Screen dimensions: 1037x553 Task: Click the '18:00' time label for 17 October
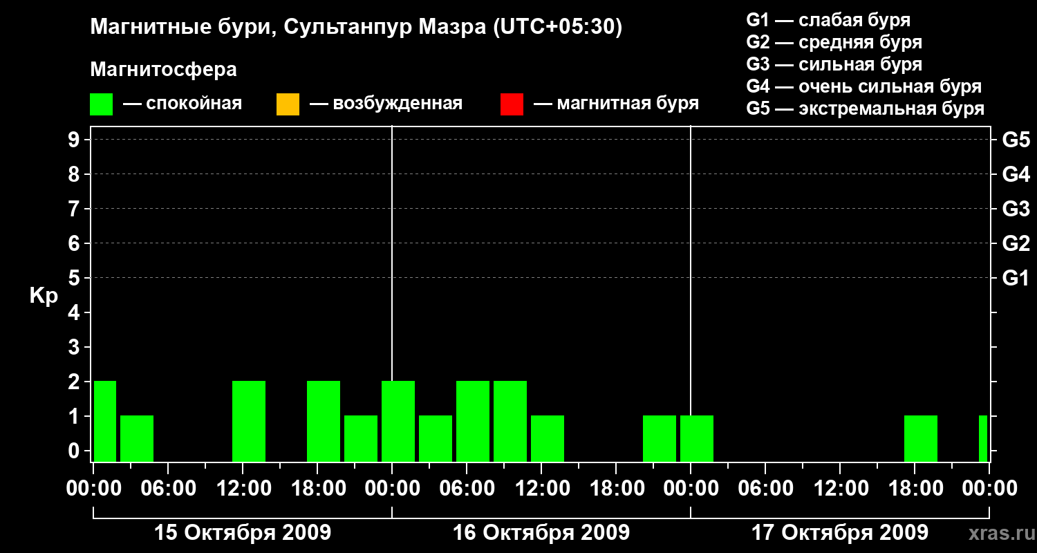[915, 489]
